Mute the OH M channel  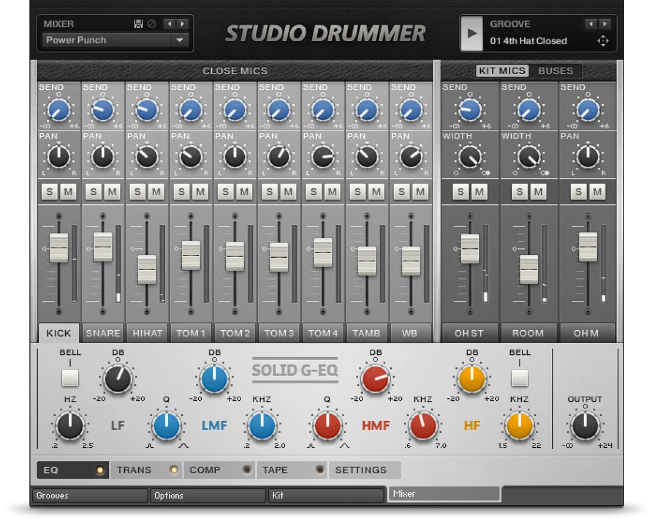coord(597,192)
